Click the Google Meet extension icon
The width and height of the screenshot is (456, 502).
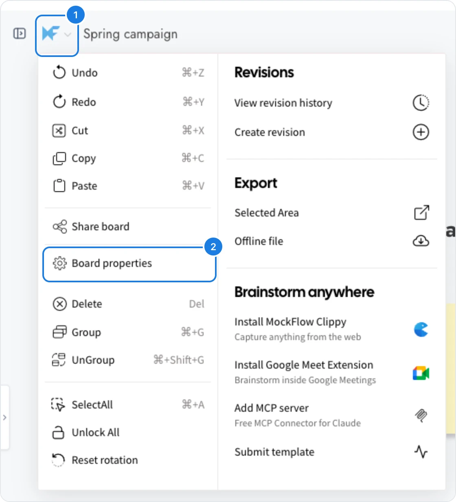point(421,373)
